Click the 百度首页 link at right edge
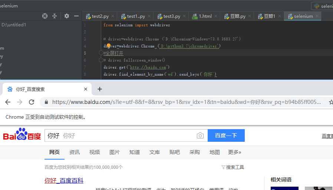333x190 pixels. pos(327,136)
